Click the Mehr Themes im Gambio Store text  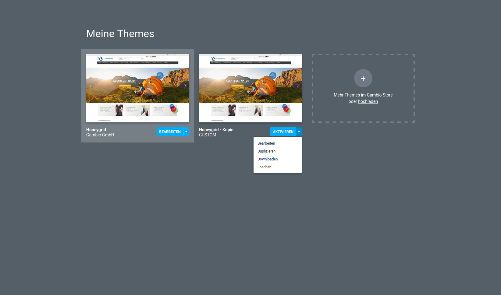click(x=363, y=95)
